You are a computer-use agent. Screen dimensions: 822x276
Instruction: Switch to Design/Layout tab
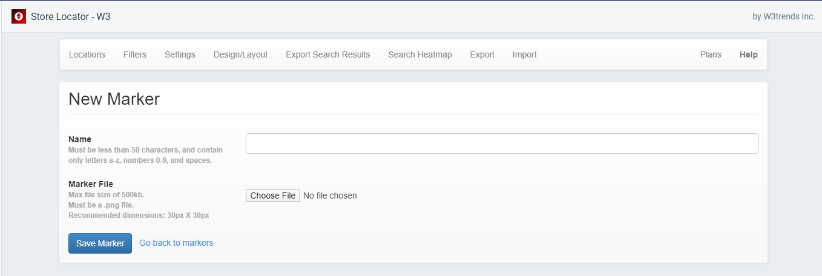[240, 54]
